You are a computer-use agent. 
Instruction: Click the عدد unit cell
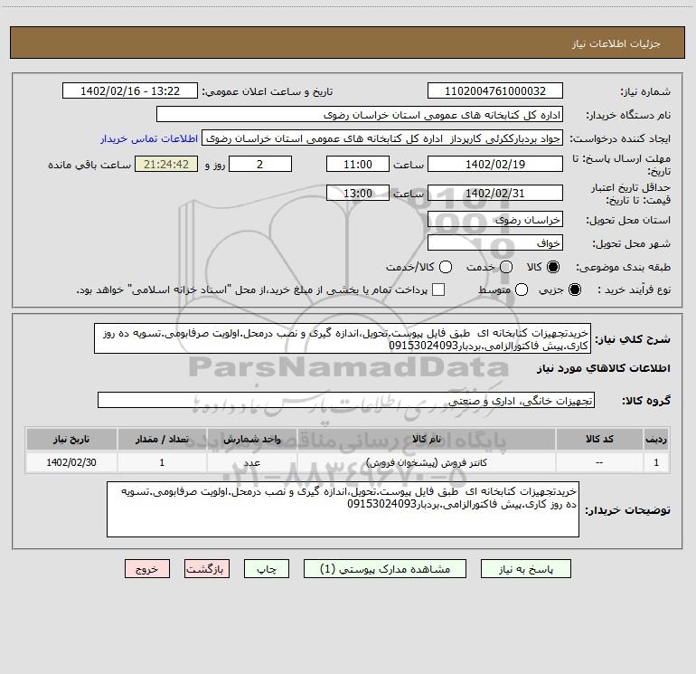(251, 462)
